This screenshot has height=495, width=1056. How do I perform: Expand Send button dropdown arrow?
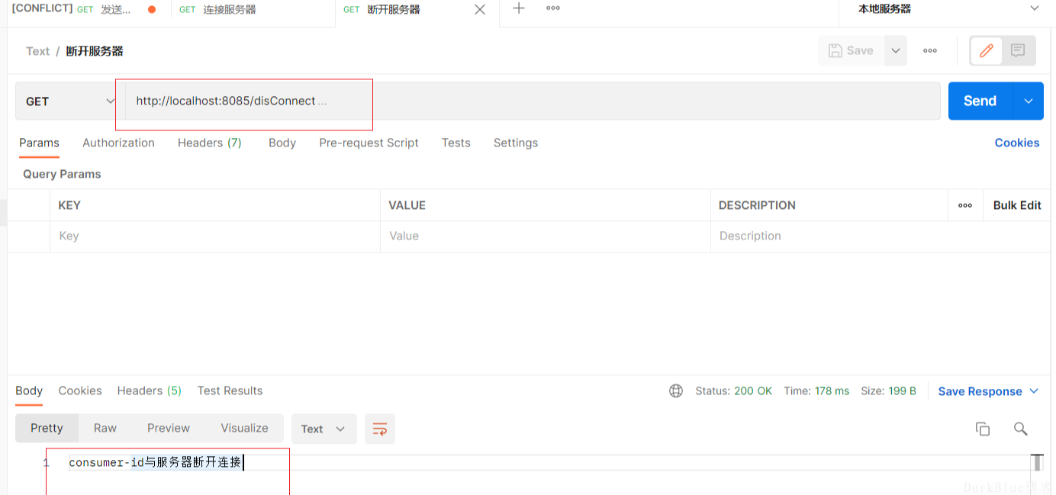coord(1029,101)
